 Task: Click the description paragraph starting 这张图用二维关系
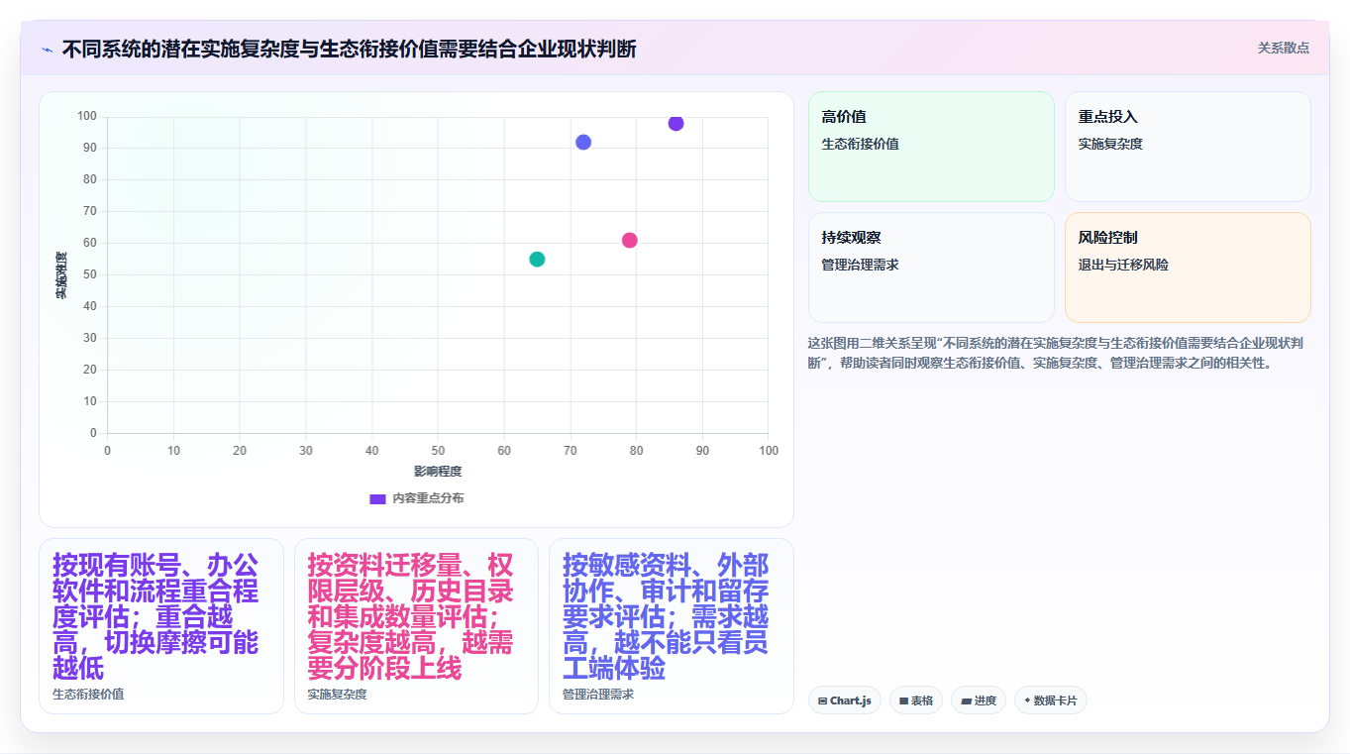point(1054,353)
